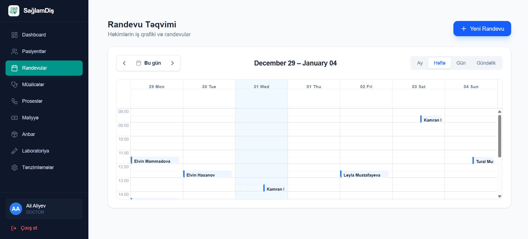Jump to today with Bu gün
Screen dimensions: 528x239
pyautogui.click(x=149, y=63)
